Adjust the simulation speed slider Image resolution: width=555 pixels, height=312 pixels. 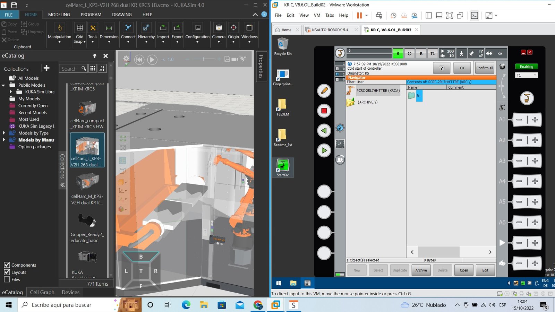[203, 59]
